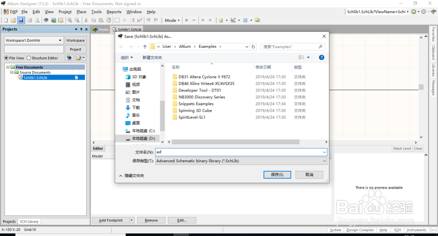The height and width of the screenshot is (236, 438).
Task: Select the Spinning 3D Cube folder
Action: (x=195, y=110)
